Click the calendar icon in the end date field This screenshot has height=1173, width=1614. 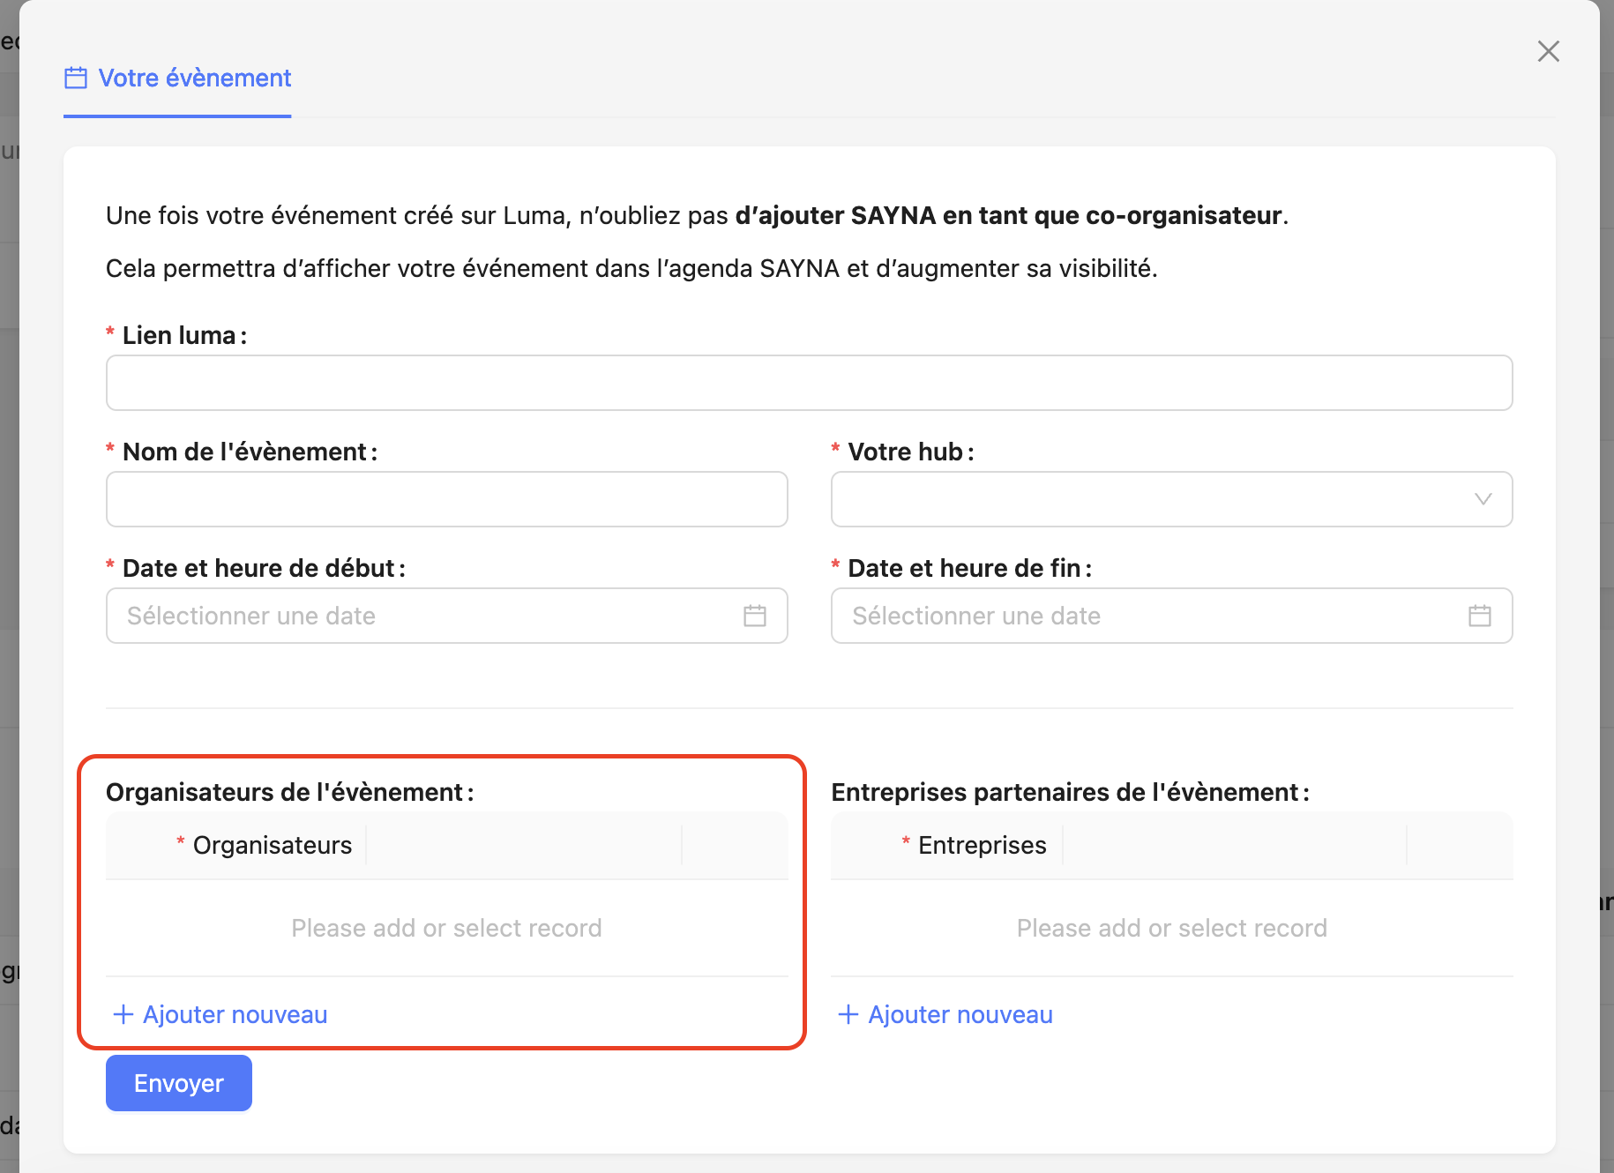[1479, 616]
